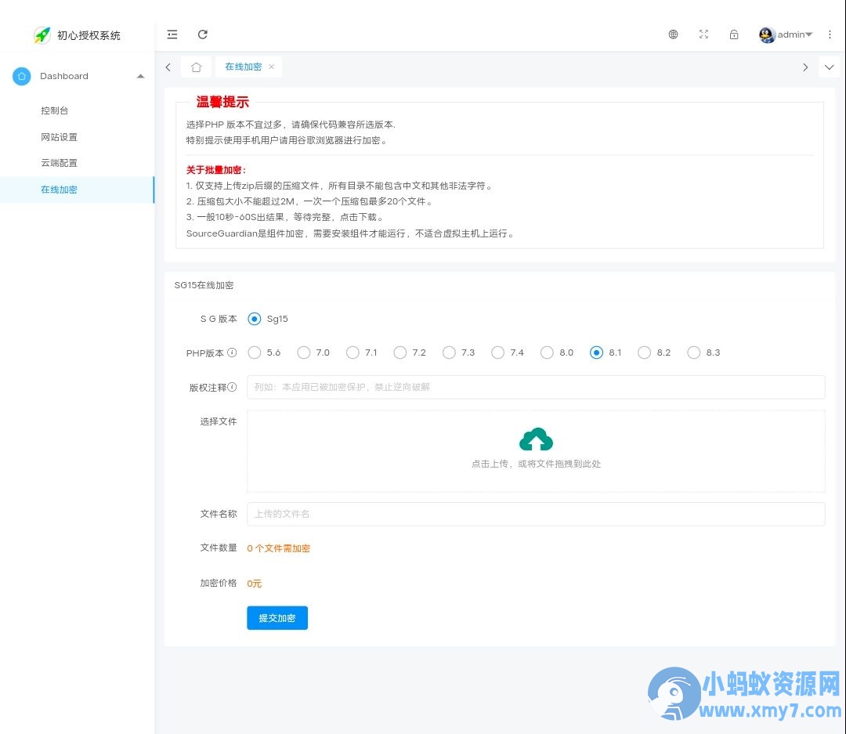Screen dimensions: 846x734
Task: Open the vertical three-dot more menu
Action: 830,34
